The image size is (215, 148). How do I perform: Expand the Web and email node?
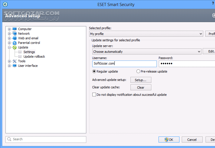(x=9, y=38)
